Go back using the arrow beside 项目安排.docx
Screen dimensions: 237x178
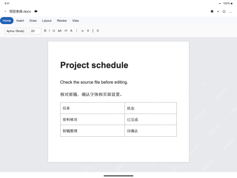5,11
